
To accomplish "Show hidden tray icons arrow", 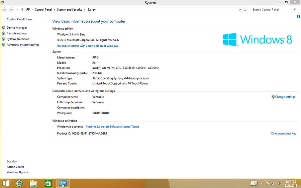I will [262, 184].
